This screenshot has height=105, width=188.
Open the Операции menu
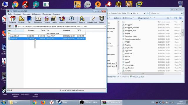click(26, 14)
